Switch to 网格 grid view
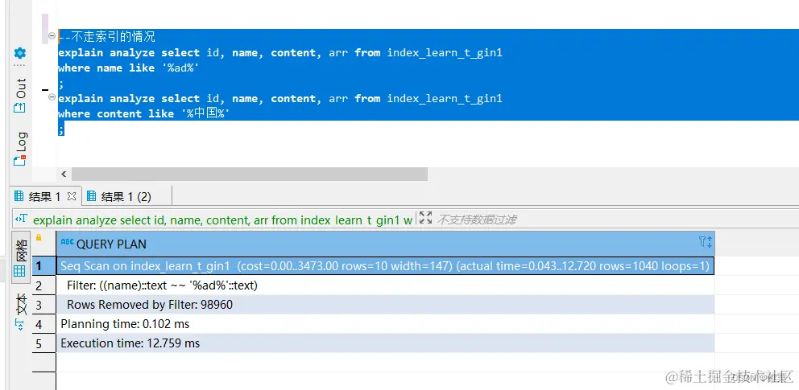799x390 pixels. pyautogui.click(x=20, y=259)
